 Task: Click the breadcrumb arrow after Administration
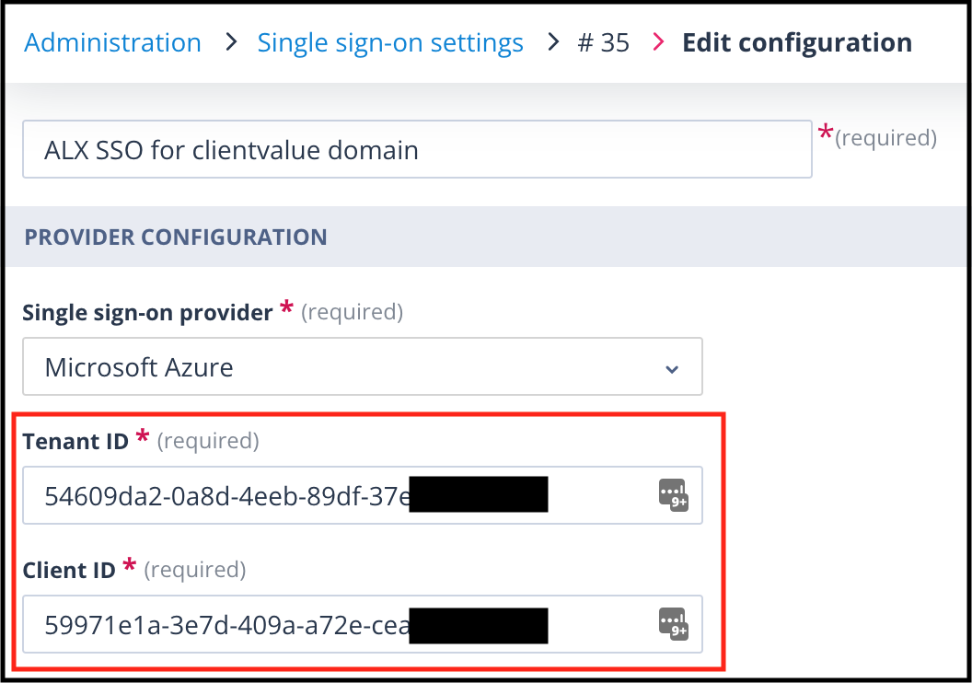231,42
